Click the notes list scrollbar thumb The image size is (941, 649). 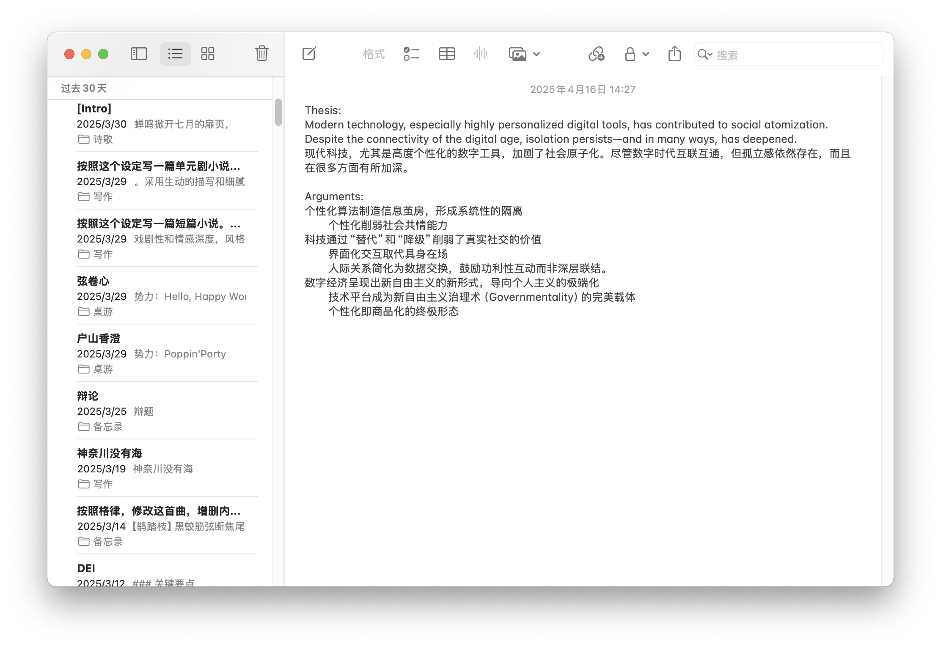278,112
